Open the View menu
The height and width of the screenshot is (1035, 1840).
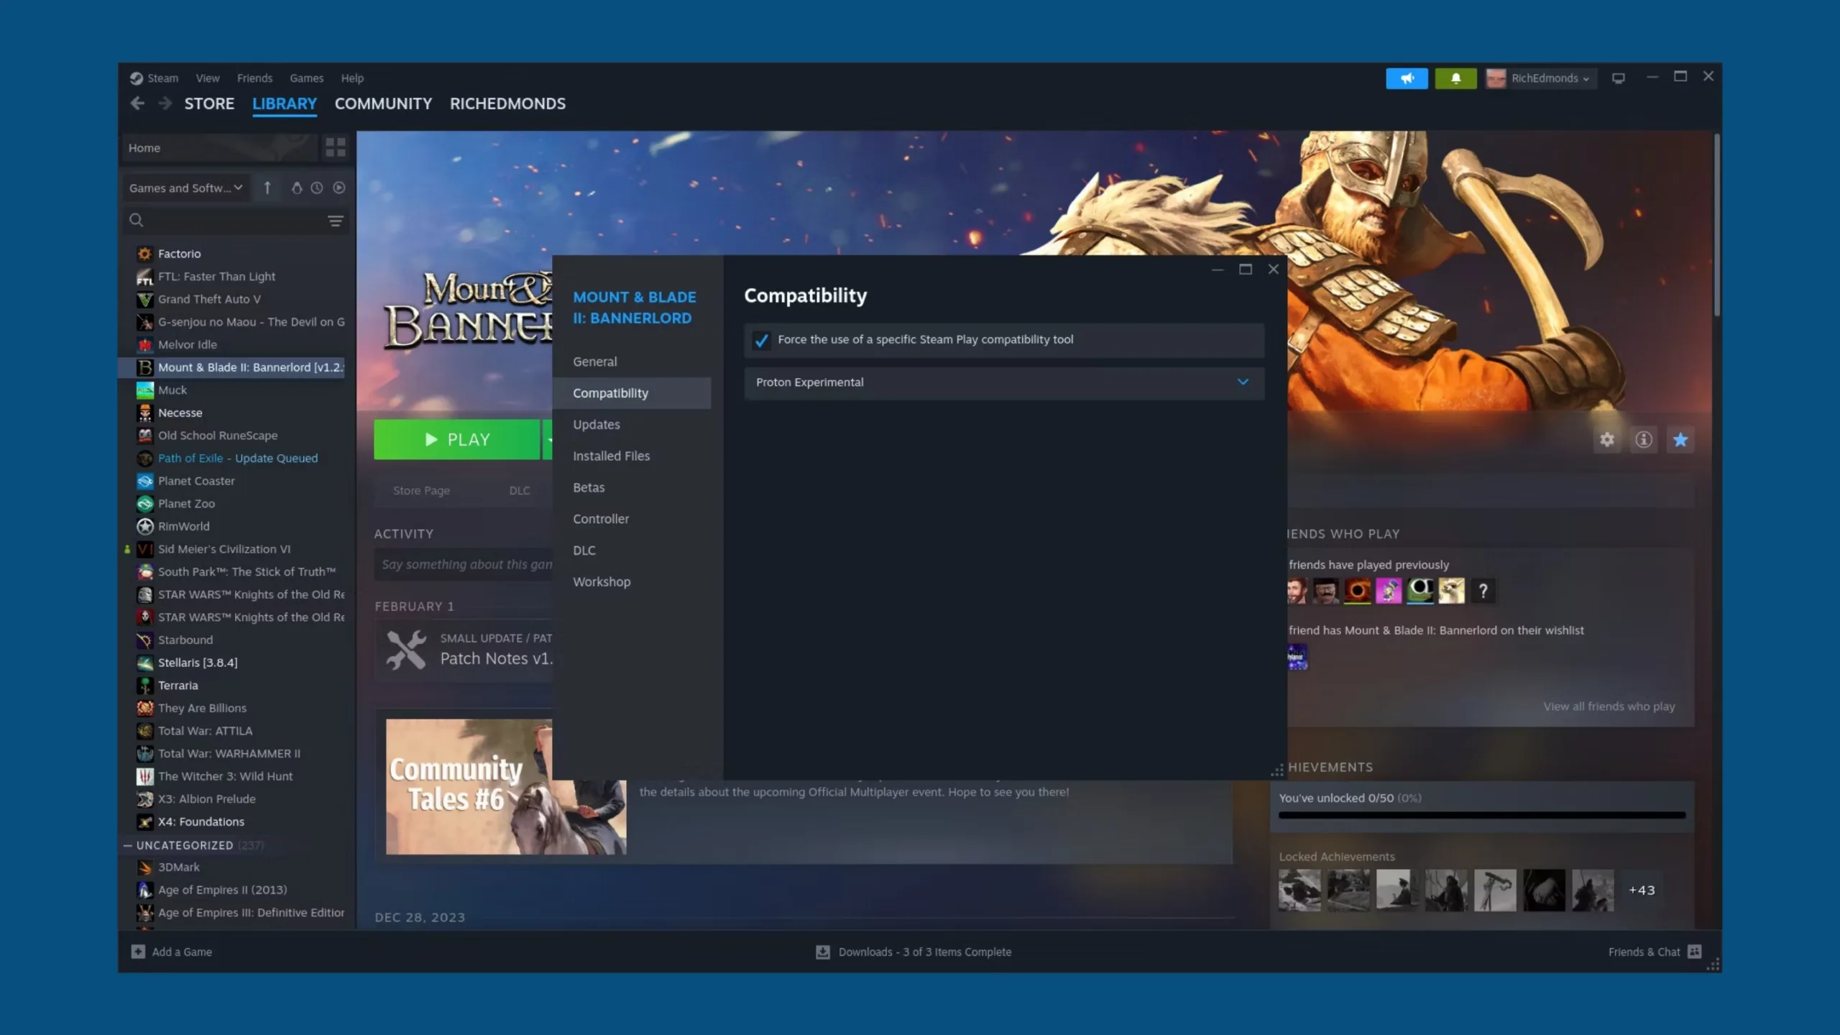[208, 78]
